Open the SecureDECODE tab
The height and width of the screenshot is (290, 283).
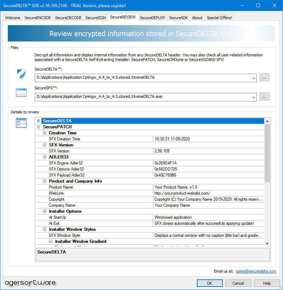tap(68, 18)
